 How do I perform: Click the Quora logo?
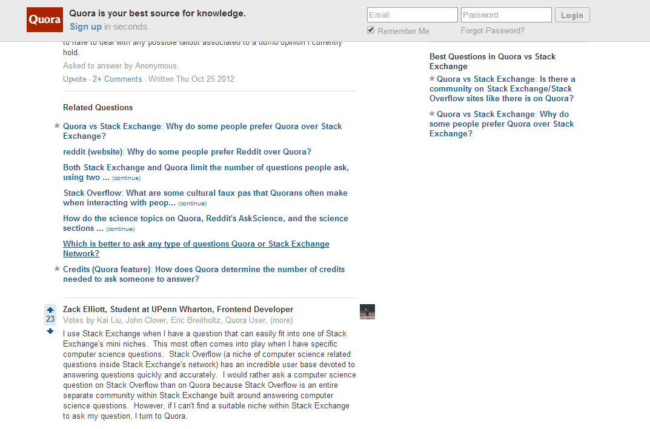pyautogui.click(x=45, y=19)
